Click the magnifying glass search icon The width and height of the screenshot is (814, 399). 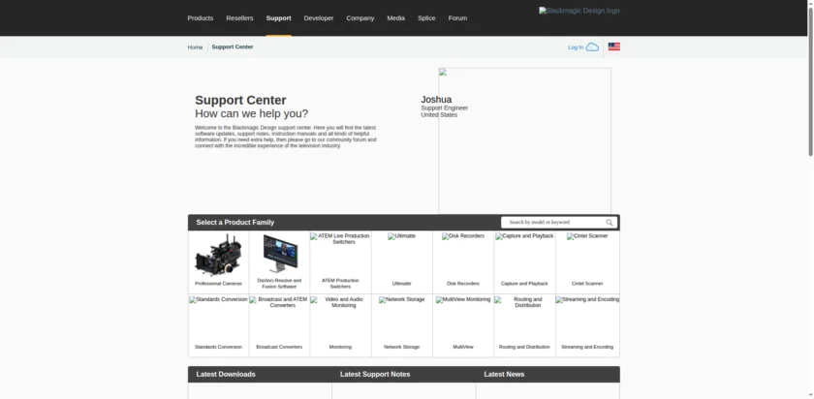coord(610,223)
